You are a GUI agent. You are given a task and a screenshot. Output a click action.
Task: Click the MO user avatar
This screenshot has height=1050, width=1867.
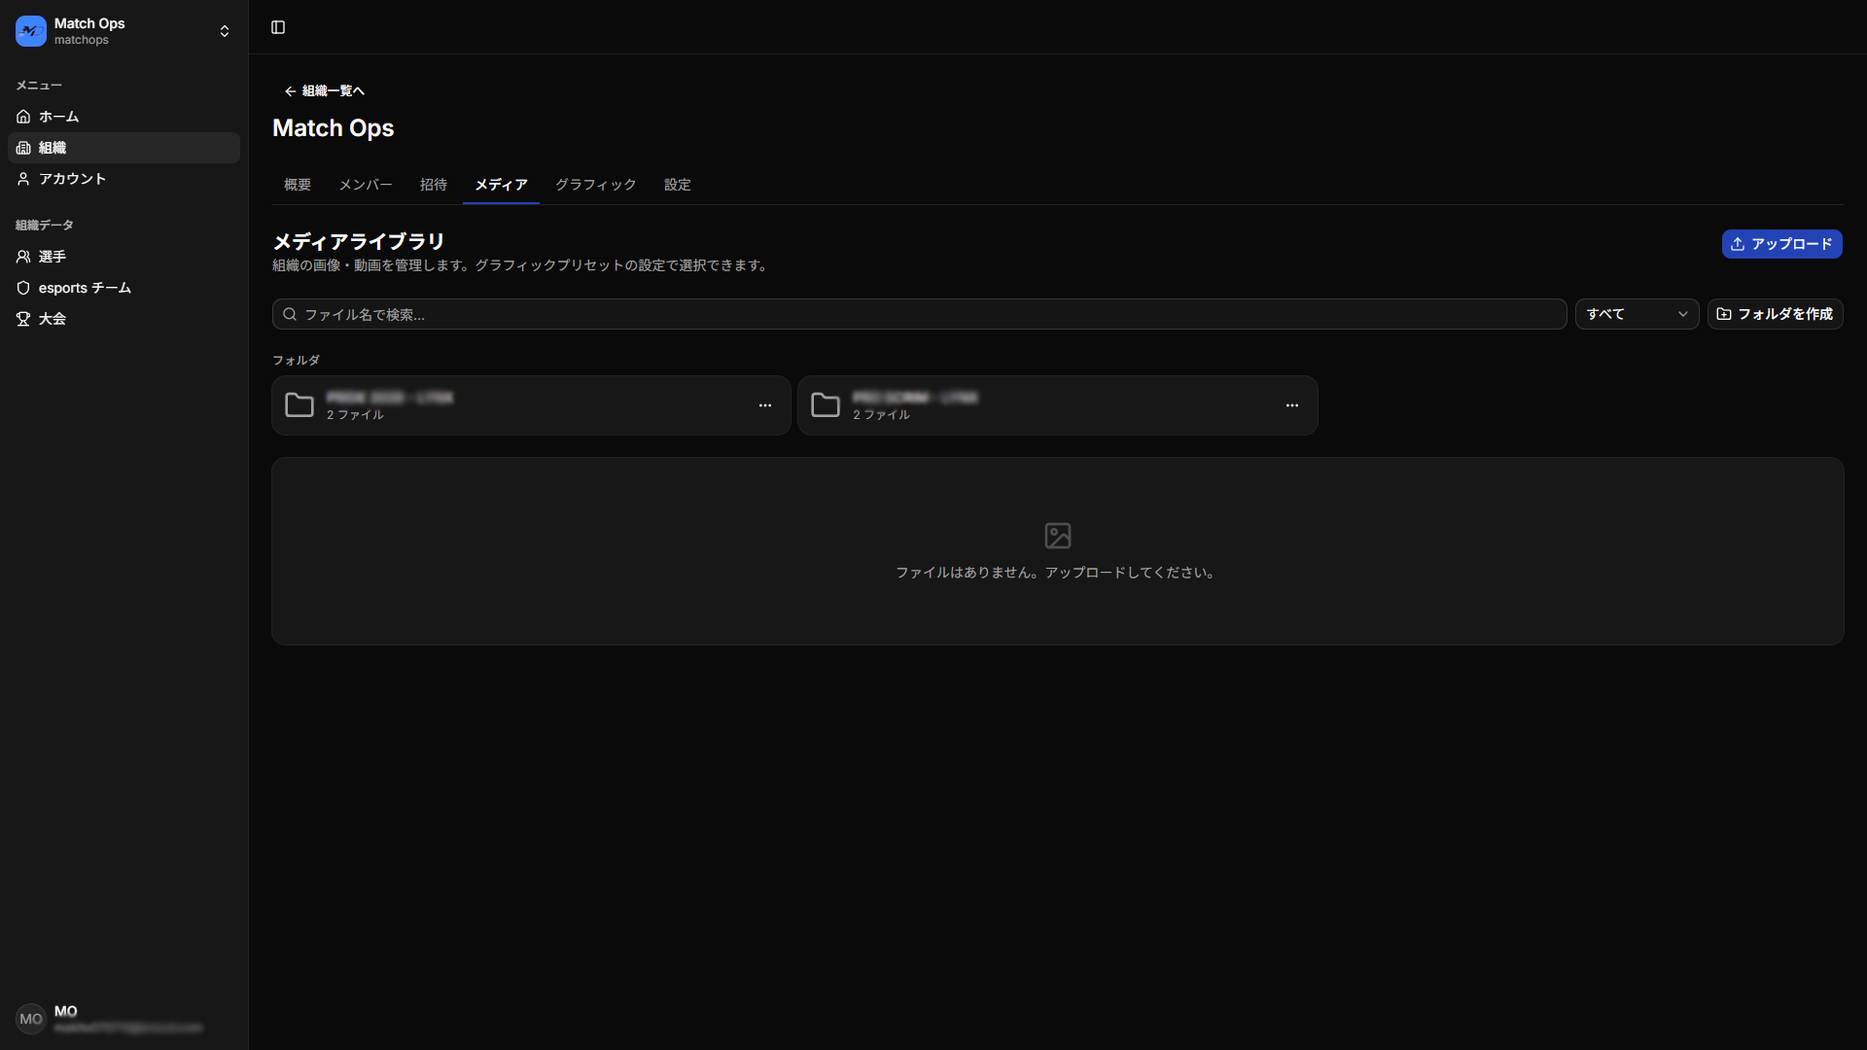(31, 1019)
